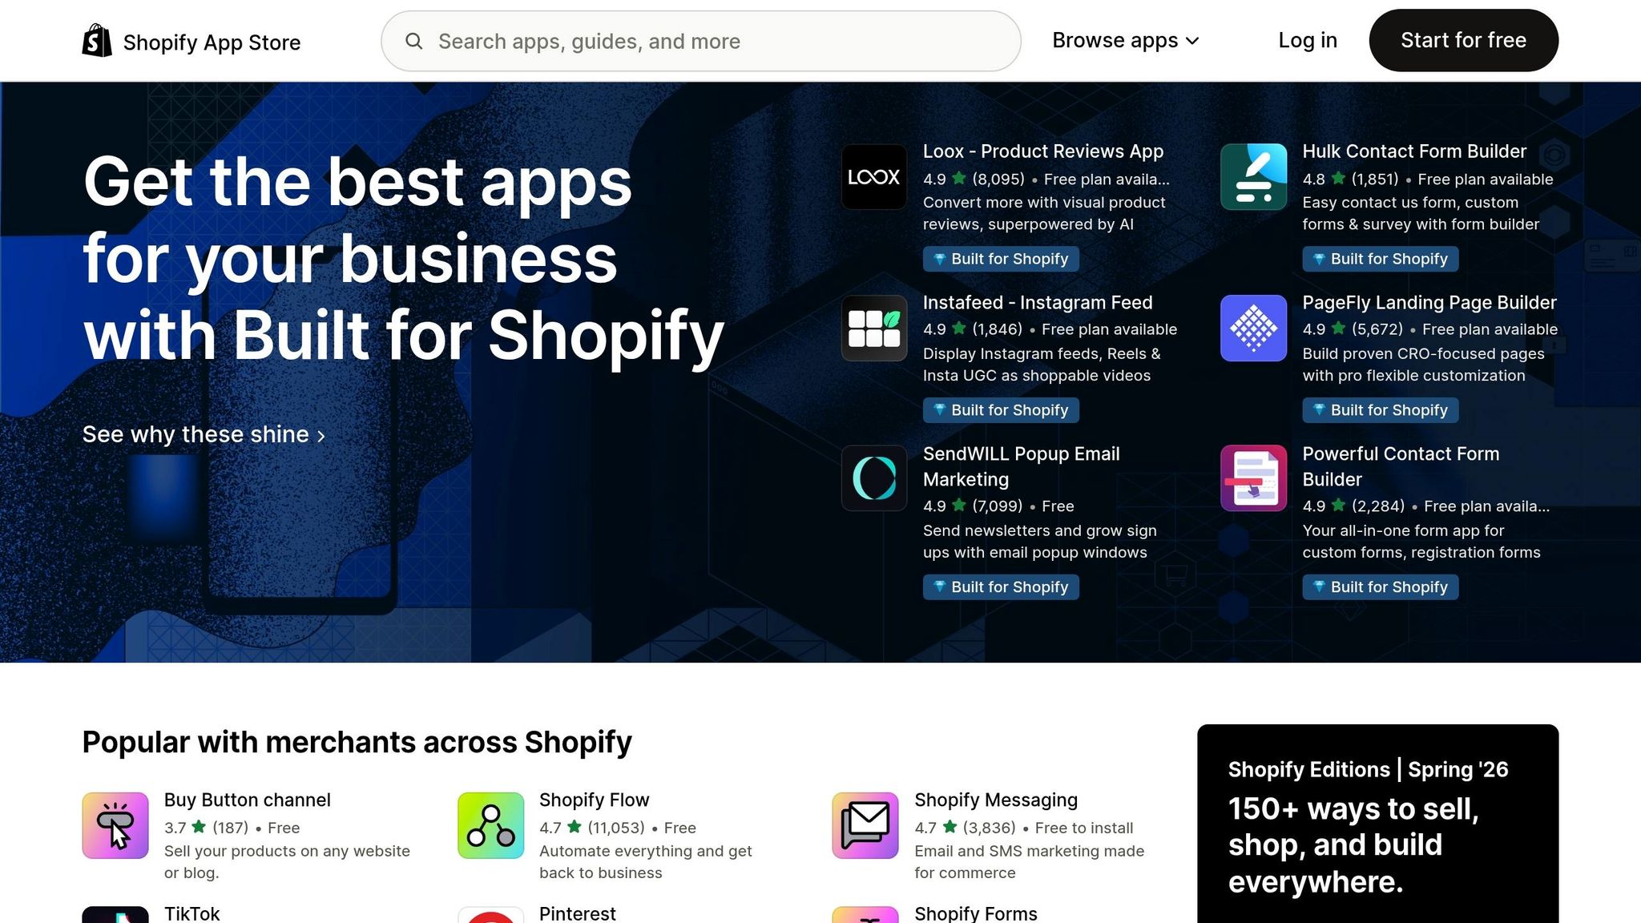Open the Buy Button channel icon
Viewport: 1641px width, 923px height.
point(115,825)
